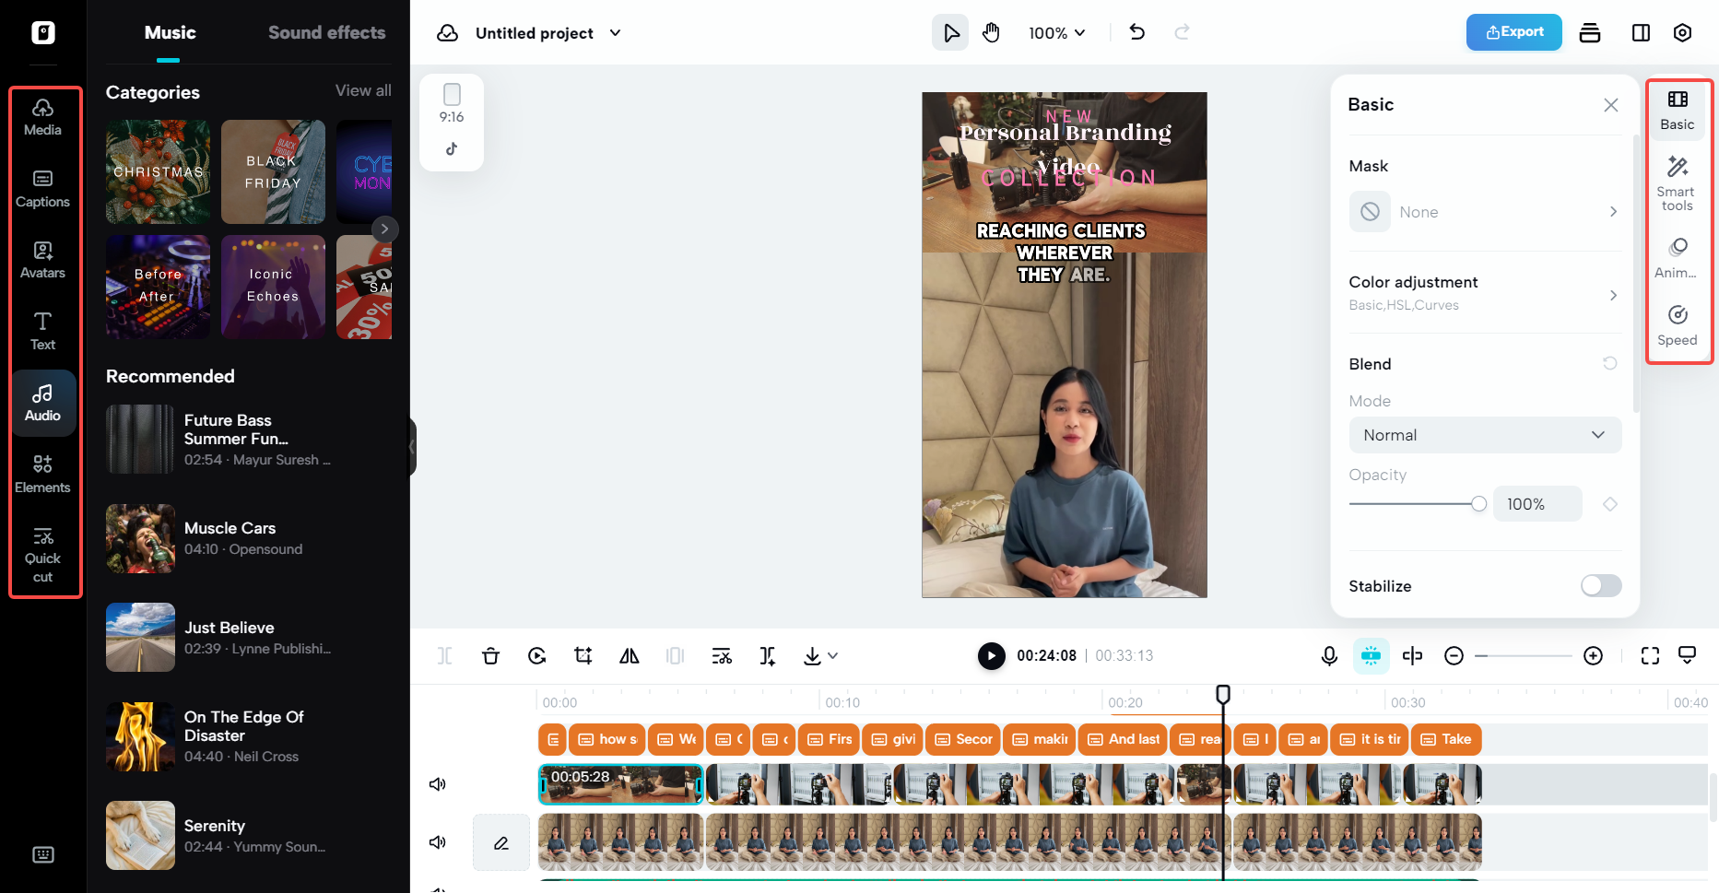The height and width of the screenshot is (893, 1719).
Task: Click the Opacity slider handle
Action: pos(1478,504)
